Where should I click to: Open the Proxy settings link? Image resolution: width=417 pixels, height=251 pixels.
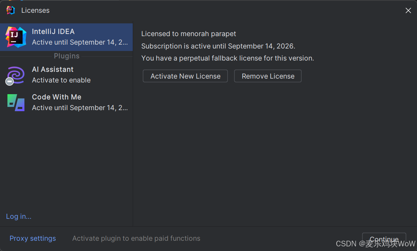[33, 238]
